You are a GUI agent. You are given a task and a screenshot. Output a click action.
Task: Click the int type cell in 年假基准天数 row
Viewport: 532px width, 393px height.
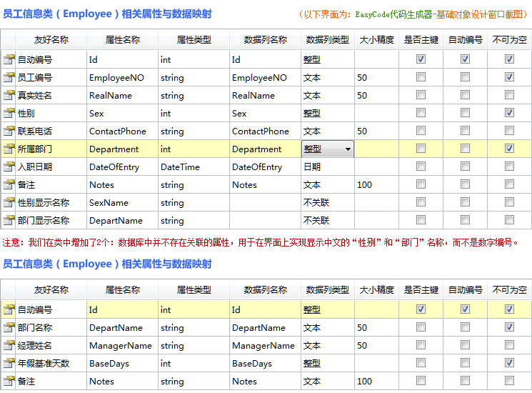point(194,364)
